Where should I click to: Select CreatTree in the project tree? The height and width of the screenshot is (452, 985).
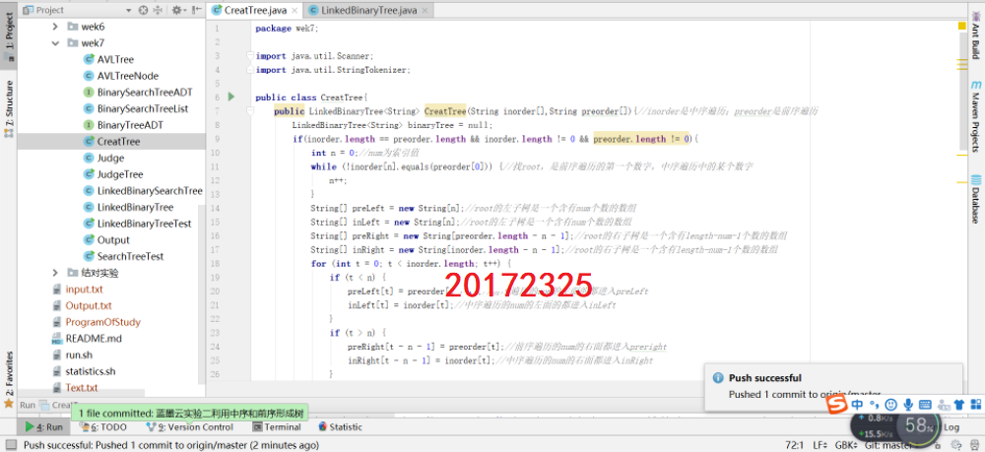click(118, 141)
